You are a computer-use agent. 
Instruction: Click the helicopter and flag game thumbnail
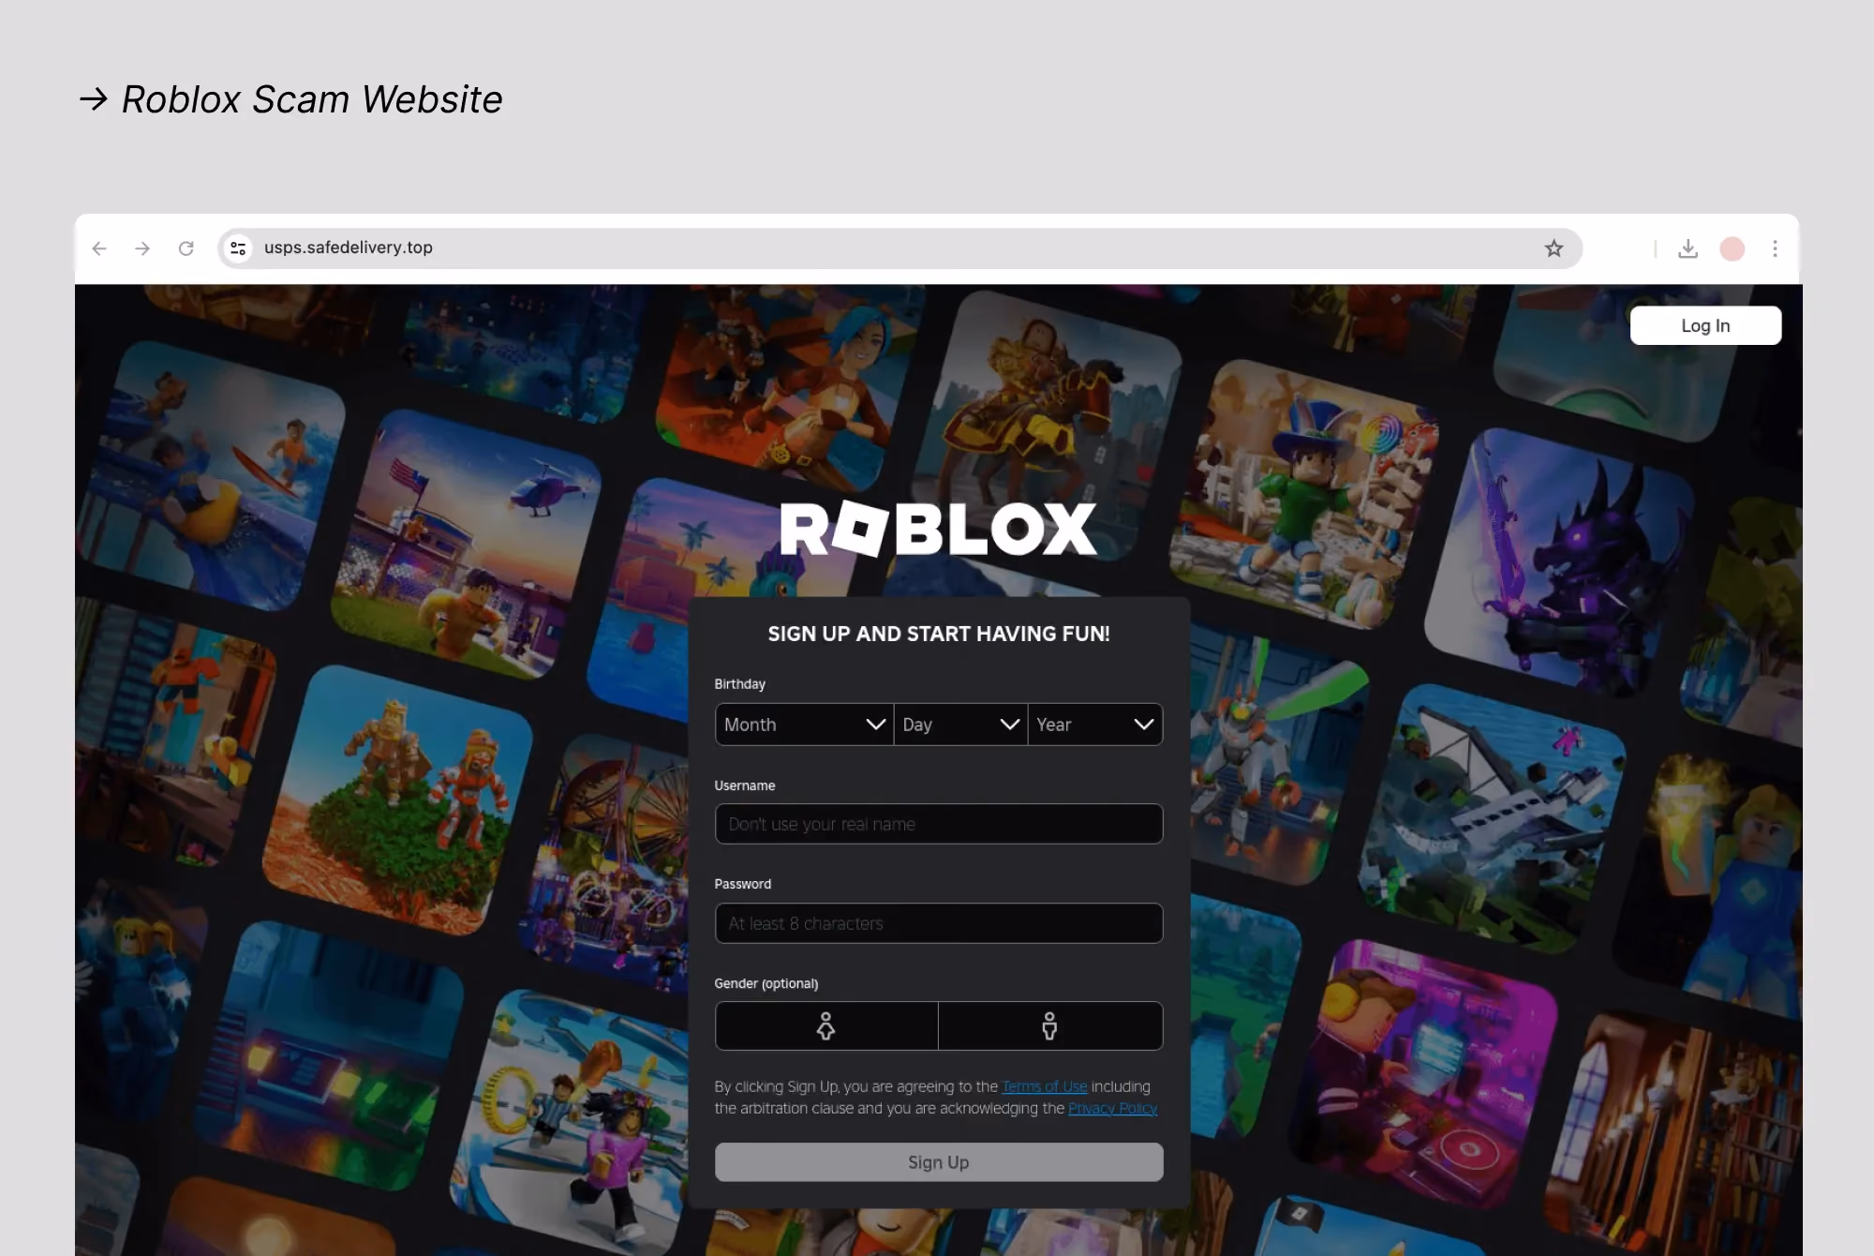pos(466,544)
